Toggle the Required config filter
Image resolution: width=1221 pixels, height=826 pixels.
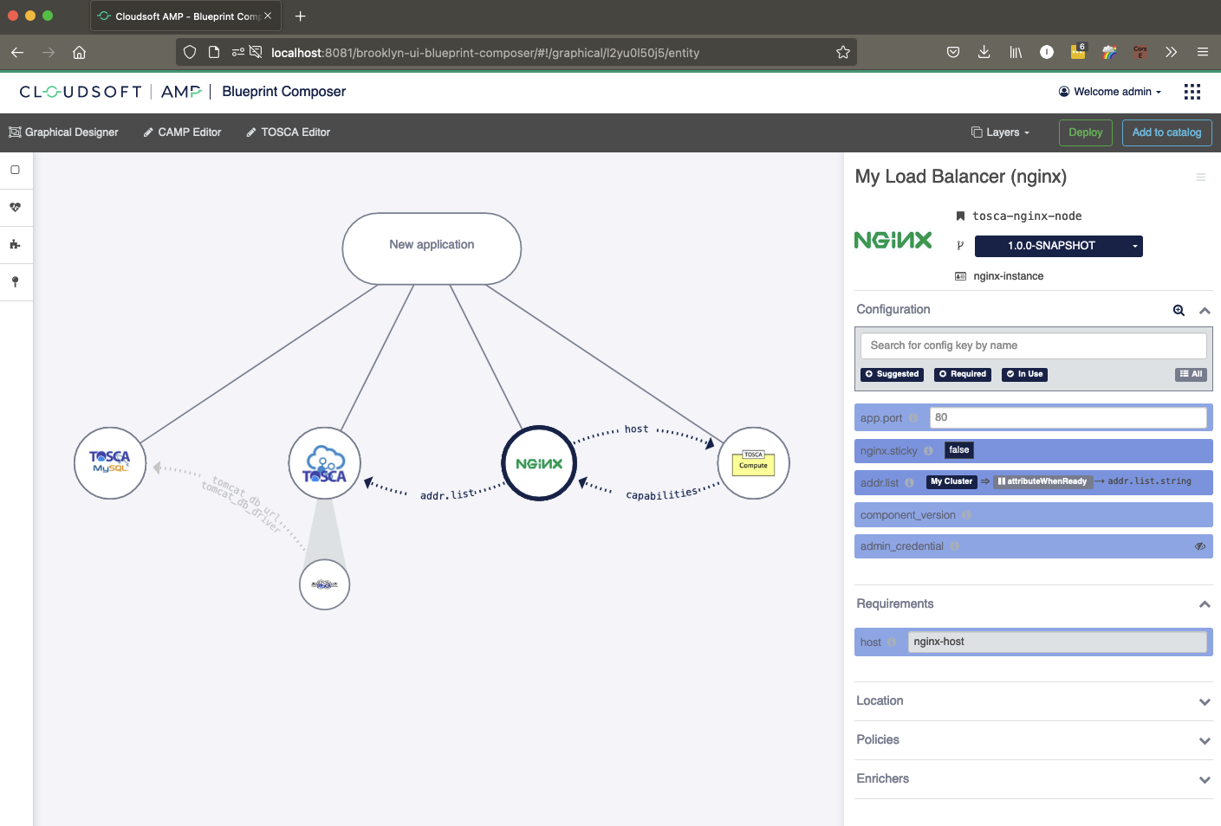tap(963, 374)
